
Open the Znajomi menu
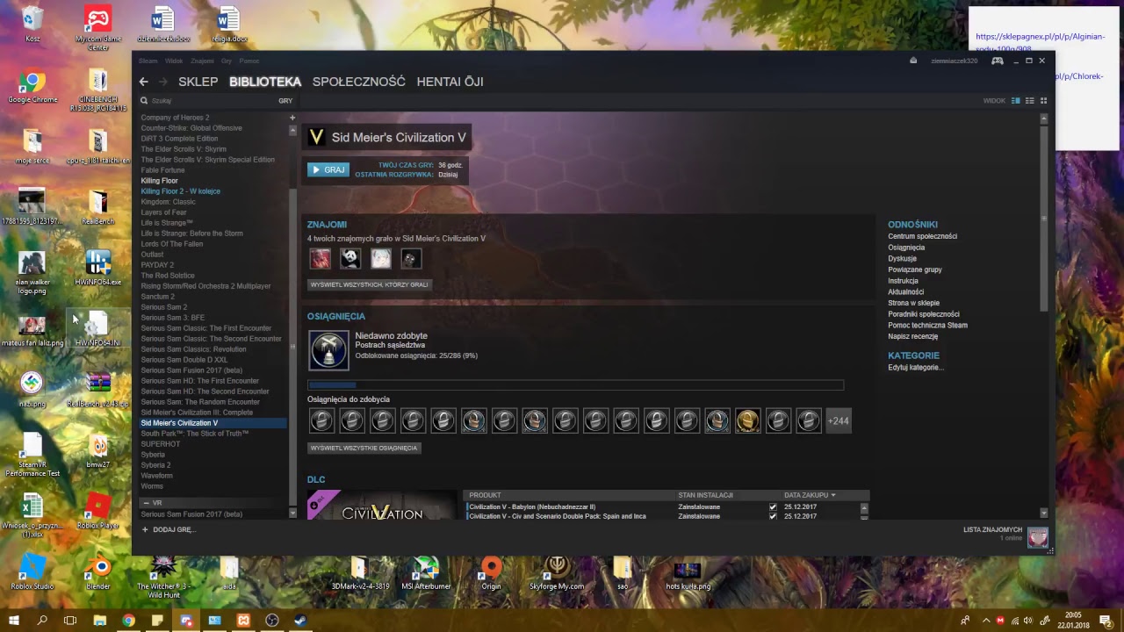point(202,61)
